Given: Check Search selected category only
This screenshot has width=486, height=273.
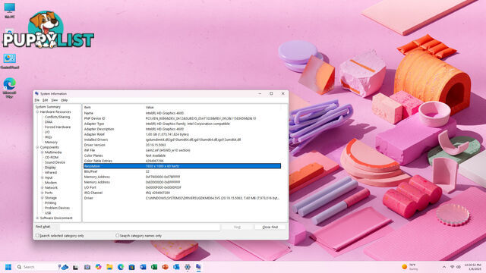Looking at the screenshot, I should point(37,236).
